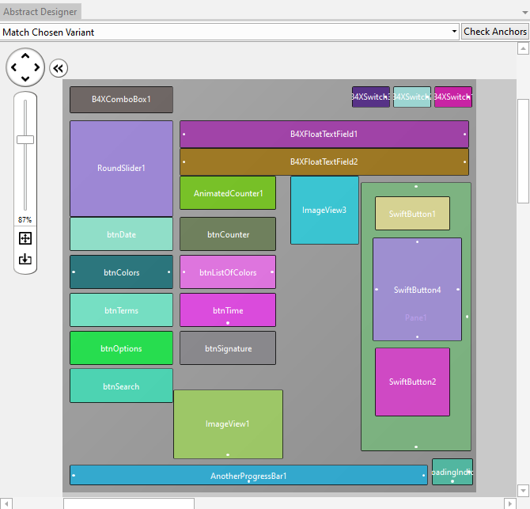Click the horizontal scrollbar right arrow
The width and height of the screenshot is (530, 509).
pyautogui.click(x=510, y=503)
